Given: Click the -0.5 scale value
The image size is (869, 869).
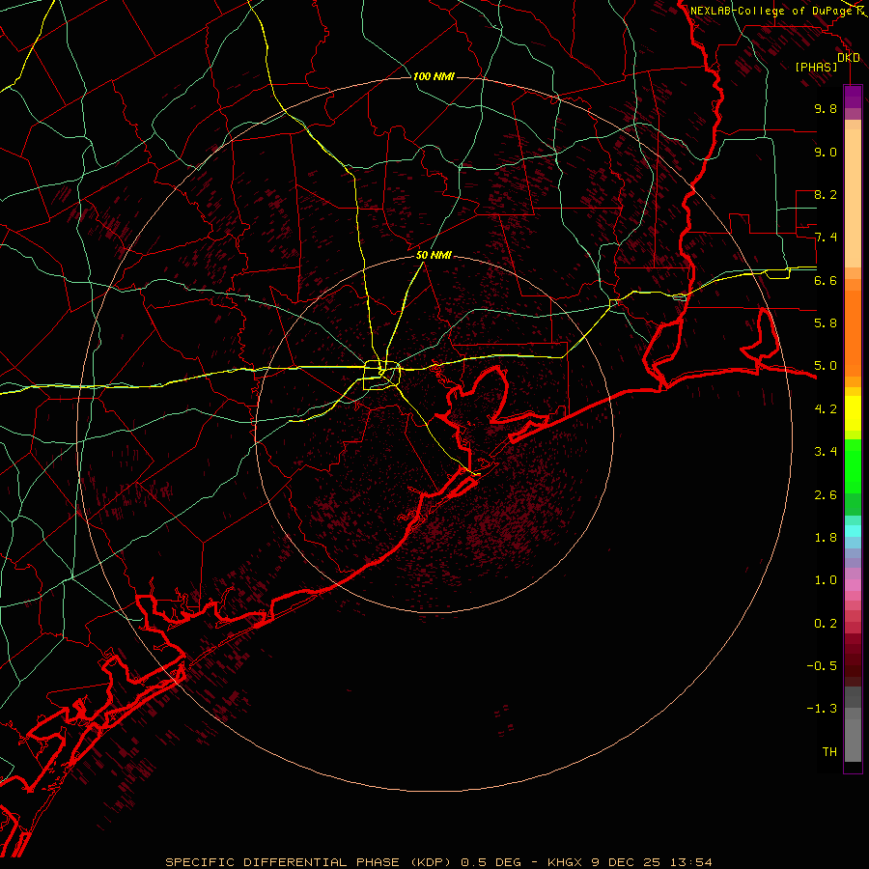Looking at the screenshot, I should point(822,666).
